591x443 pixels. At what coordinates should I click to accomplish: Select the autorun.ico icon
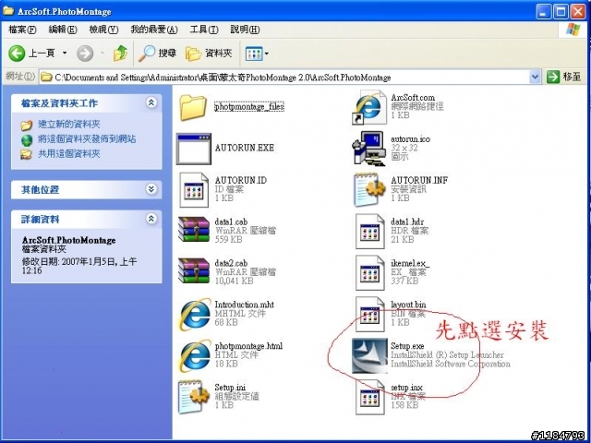click(369, 149)
